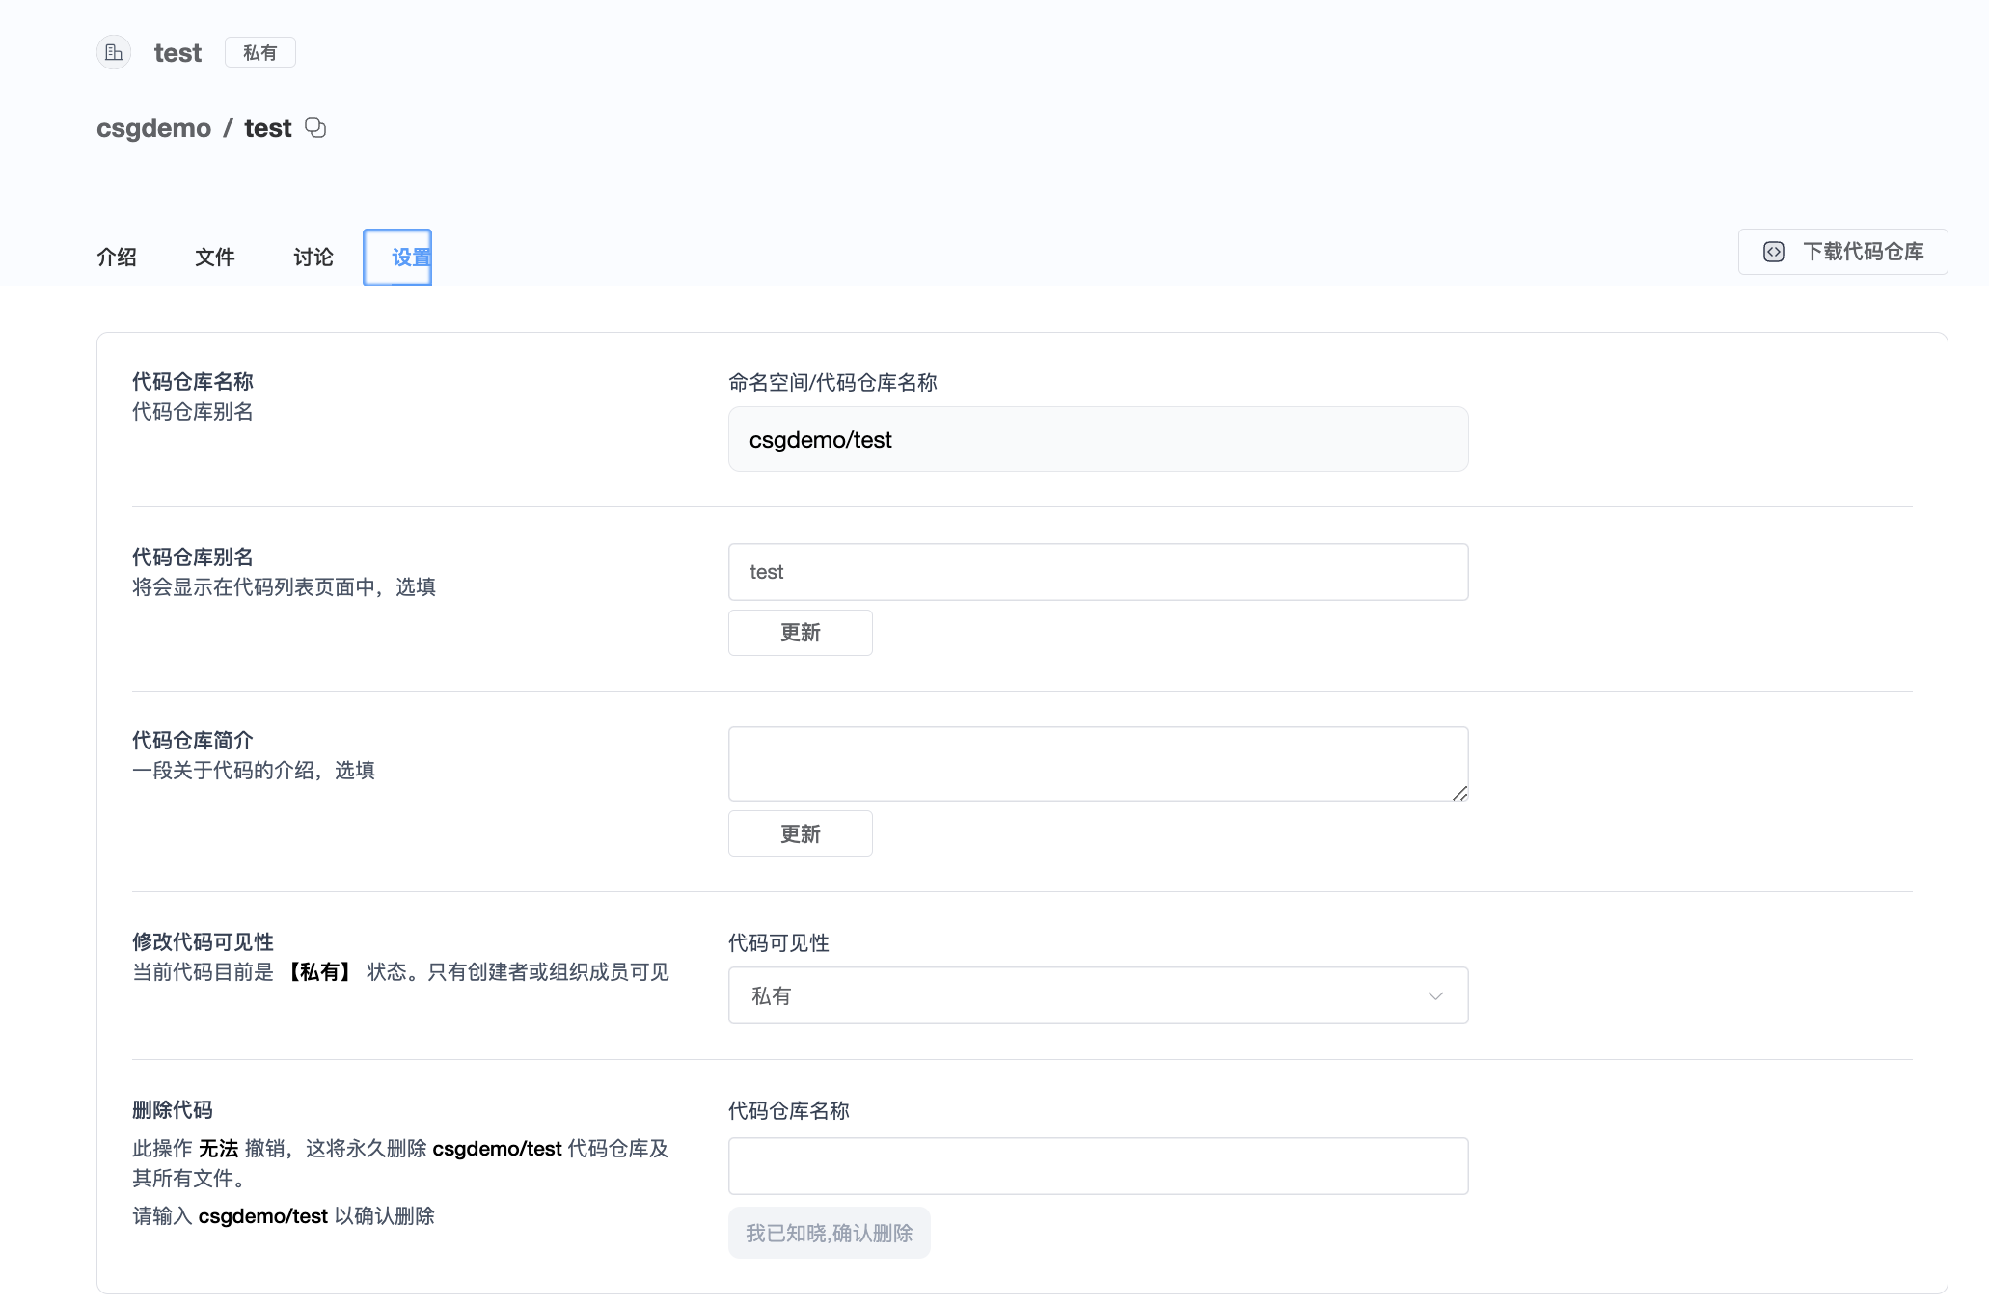The image size is (1989, 1306).
Task: Focus the delete confirmation repository name input
Action: pos(1098,1166)
